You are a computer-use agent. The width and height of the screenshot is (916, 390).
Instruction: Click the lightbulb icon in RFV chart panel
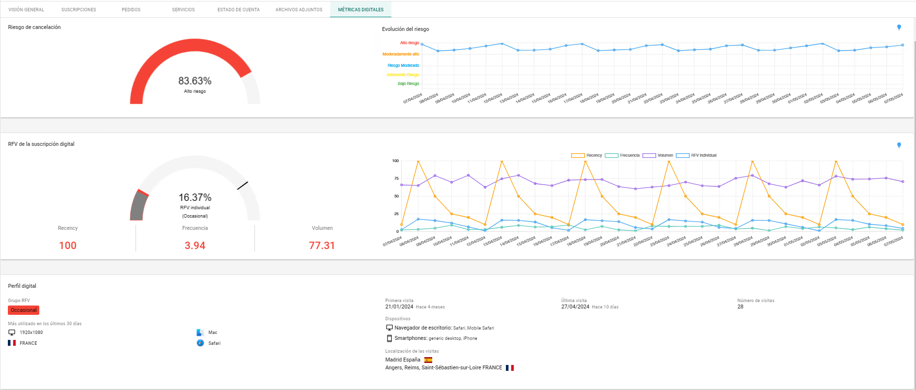click(x=899, y=145)
